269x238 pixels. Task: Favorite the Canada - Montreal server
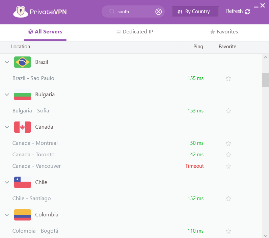(228, 143)
